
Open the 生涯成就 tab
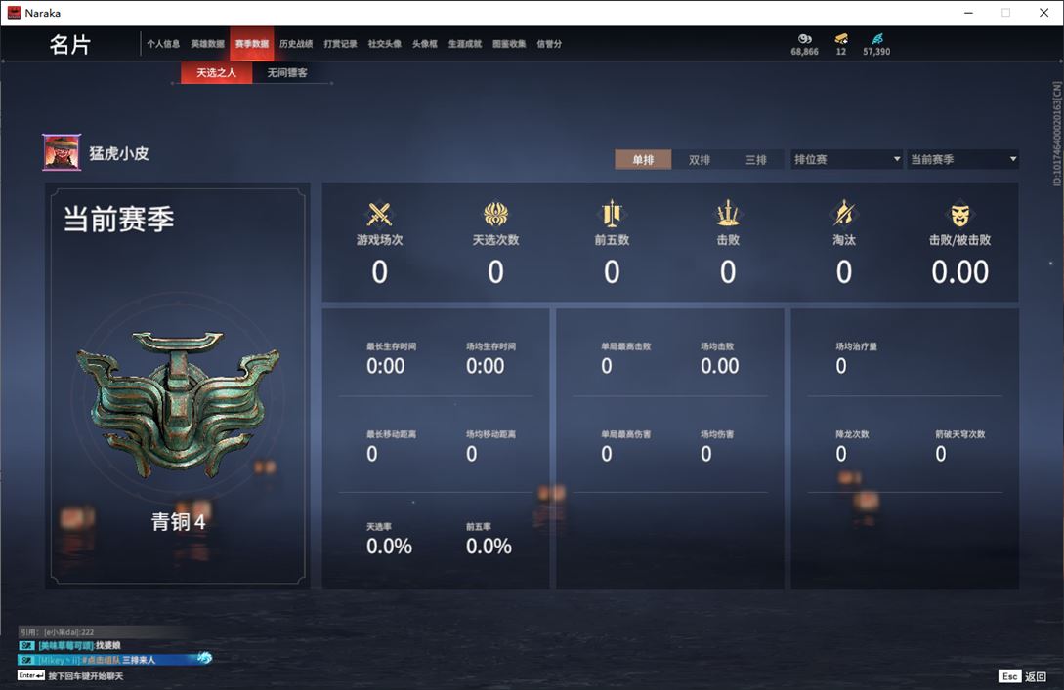coord(465,44)
